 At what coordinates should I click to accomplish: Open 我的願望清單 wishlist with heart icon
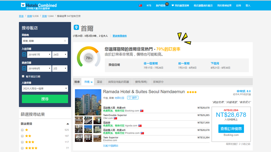[180, 5]
